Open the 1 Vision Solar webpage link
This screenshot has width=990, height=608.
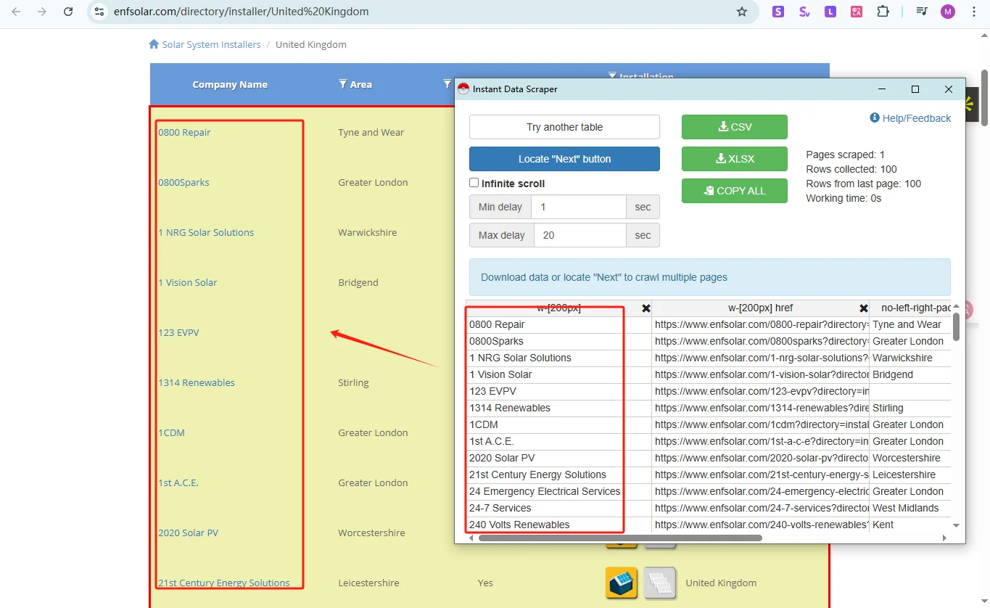pyautogui.click(x=187, y=282)
